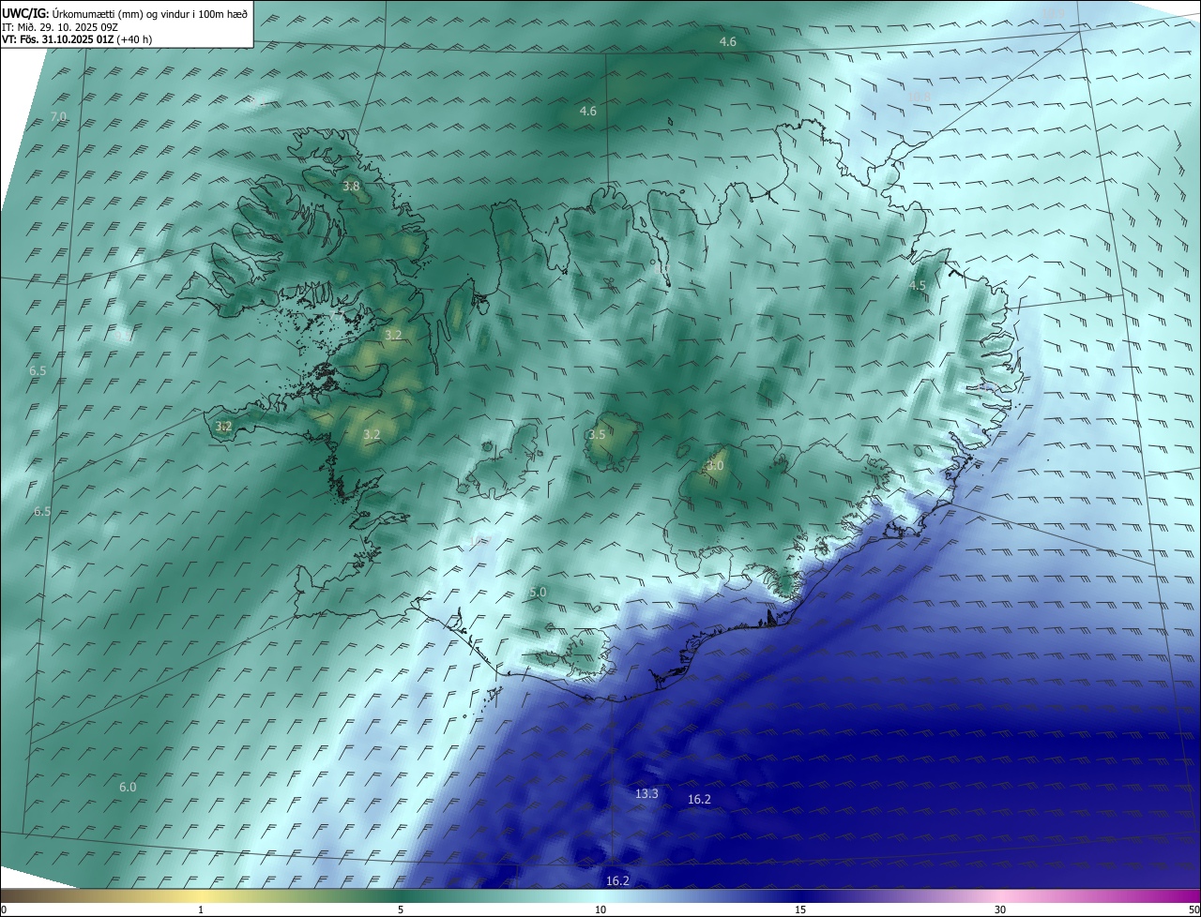1201x917 pixels.
Task: Click the valid time 'VT: Fös. 31.10.2025 01Z (+40 h)'
Action: click(x=77, y=39)
